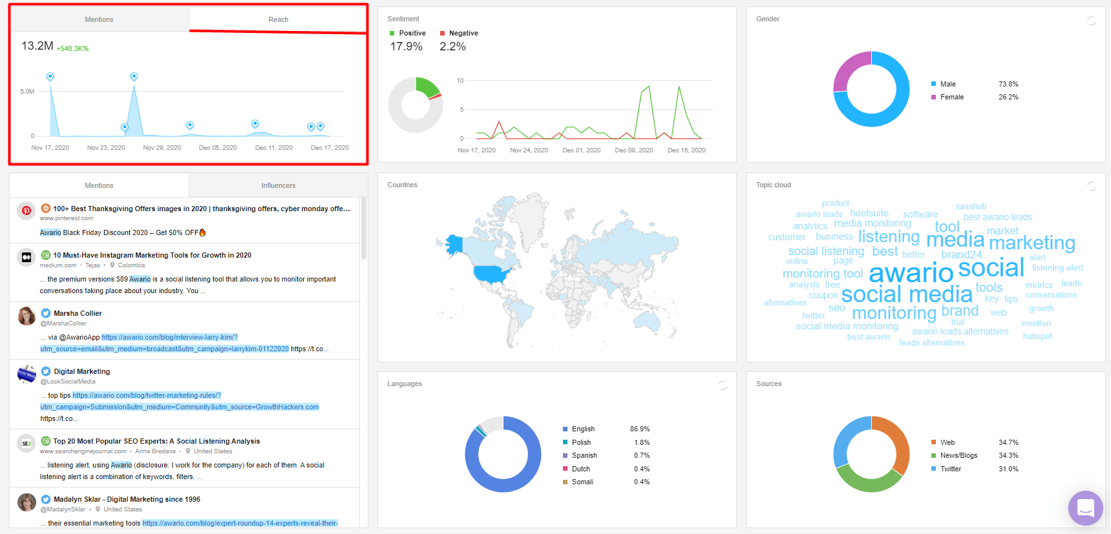Open the 100+ Best Thanksgiving Offers mention
This screenshot has width=1111, height=534.
pyautogui.click(x=202, y=209)
